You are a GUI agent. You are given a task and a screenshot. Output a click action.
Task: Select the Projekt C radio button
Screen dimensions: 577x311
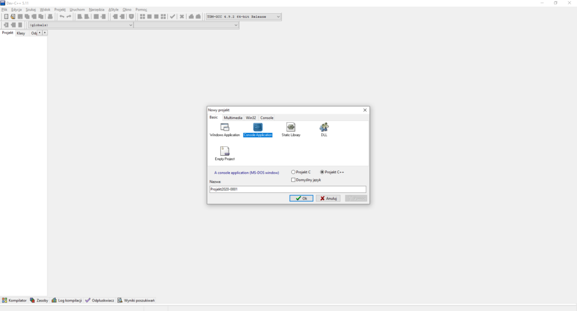pyautogui.click(x=294, y=172)
